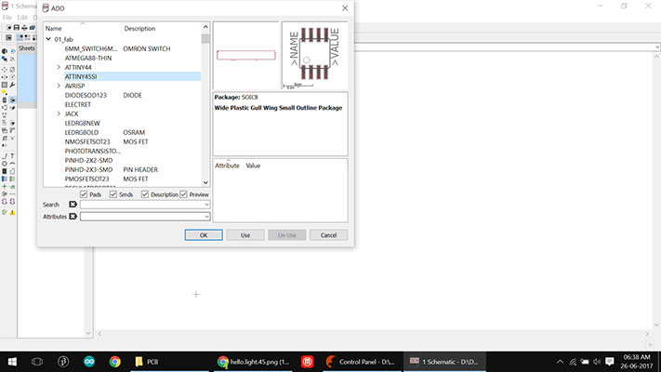Image resolution: width=661 pixels, height=372 pixels.
Task: Click the symbol preview thumbnail
Action: (245, 55)
